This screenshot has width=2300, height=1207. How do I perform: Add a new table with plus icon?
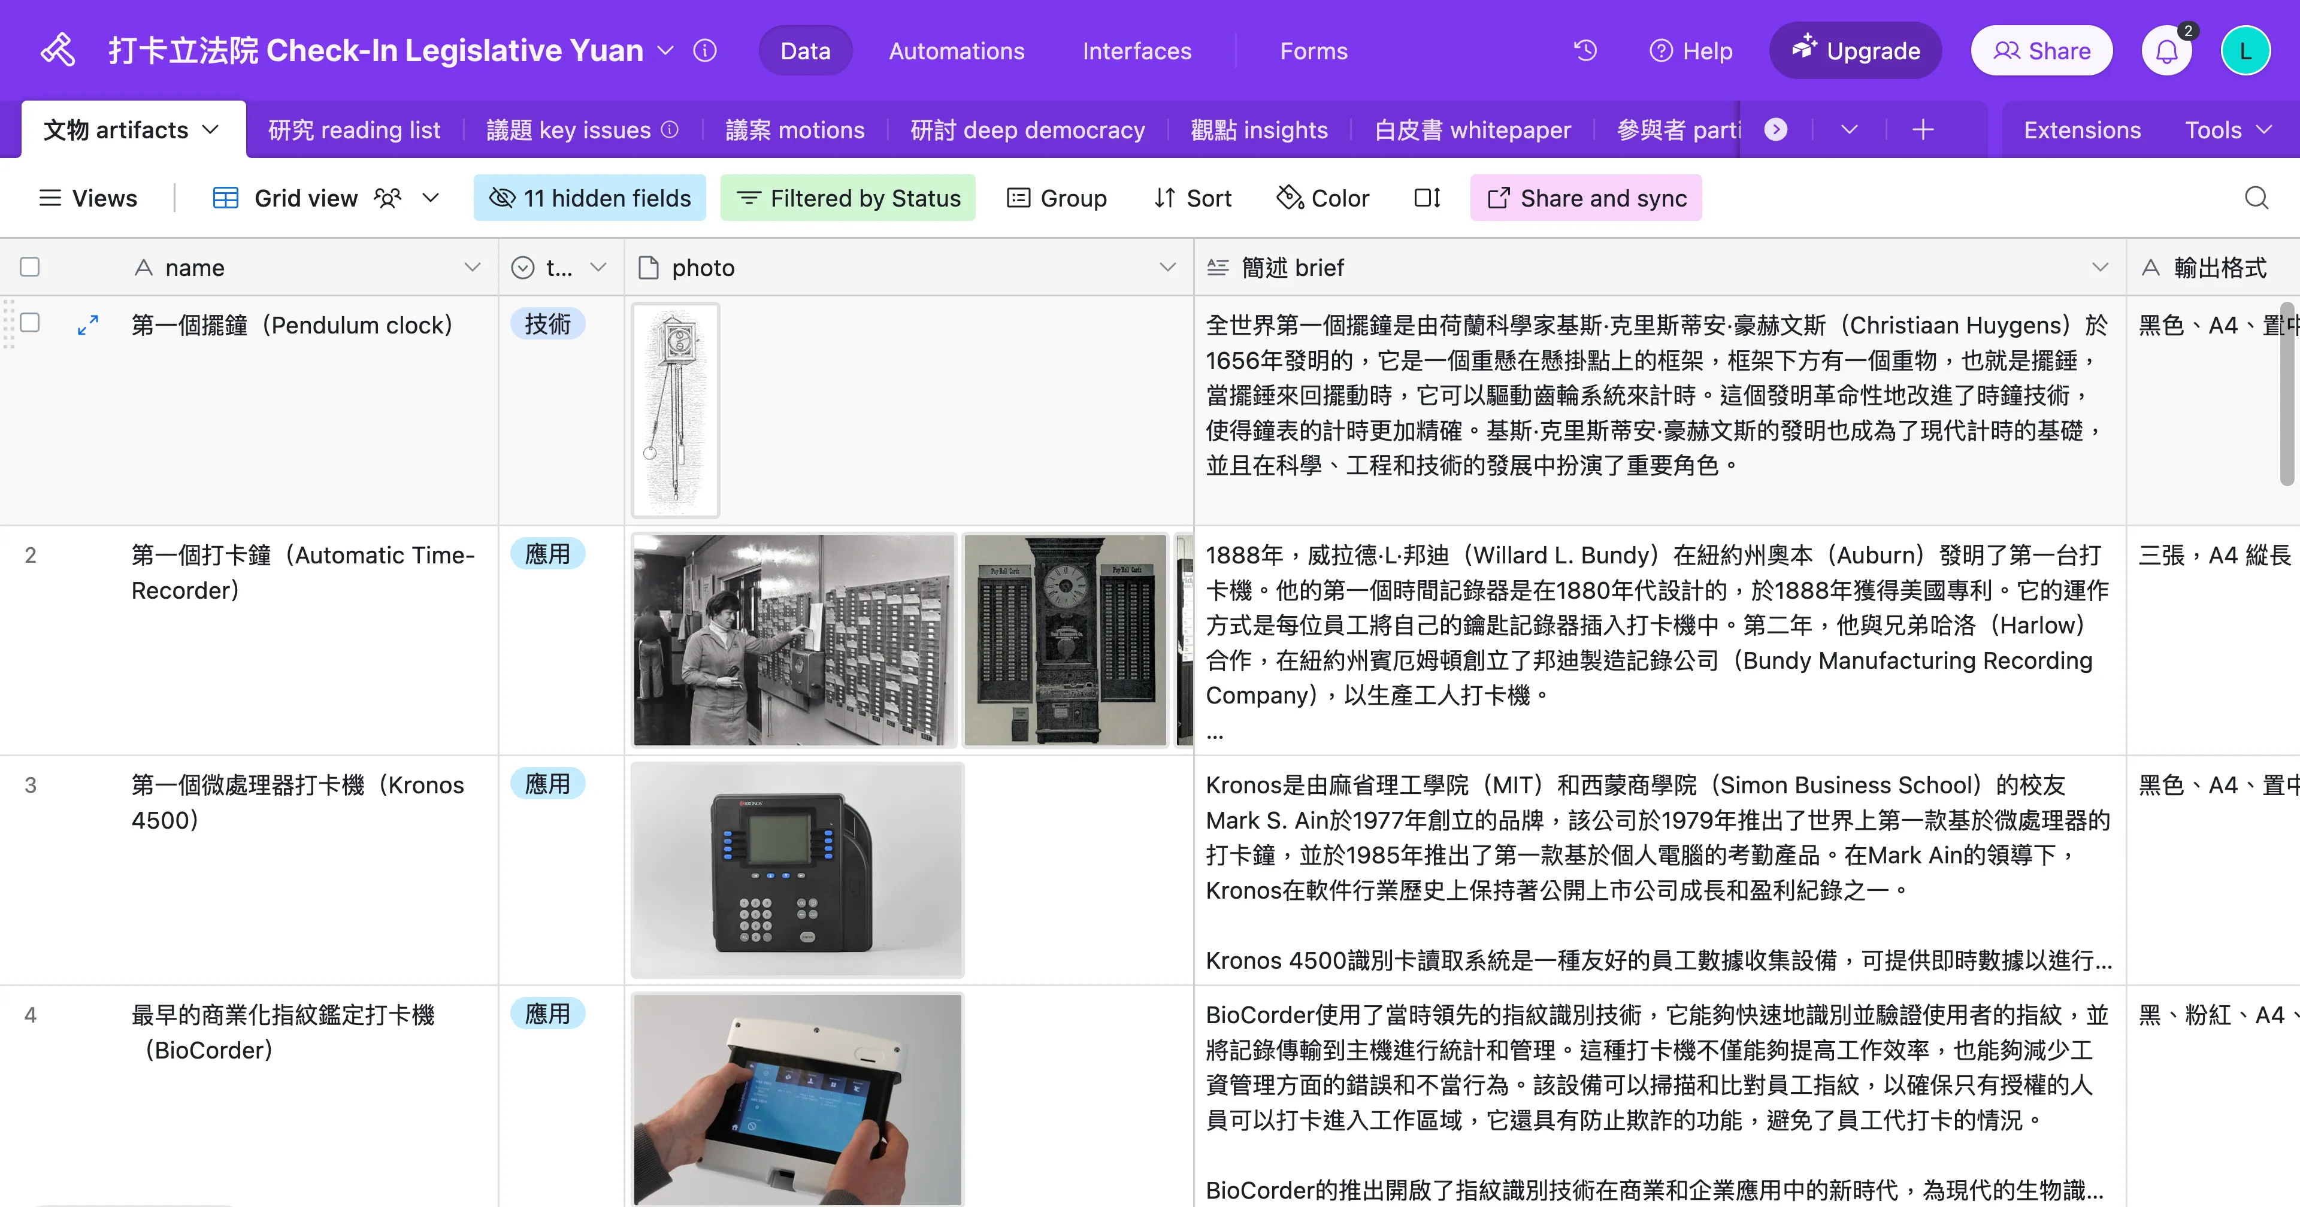point(1923,131)
